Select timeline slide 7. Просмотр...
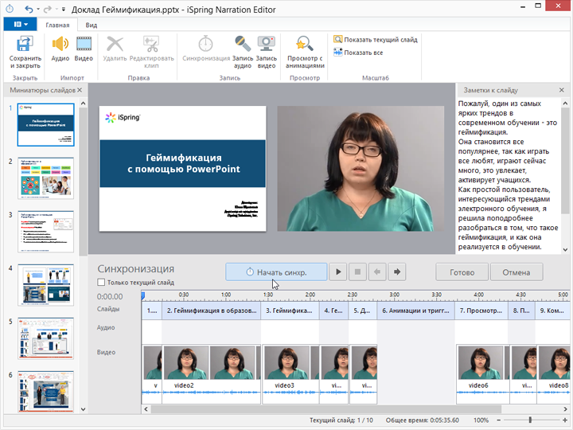Image resolution: width=573 pixels, height=430 pixels. click(481, 311)
